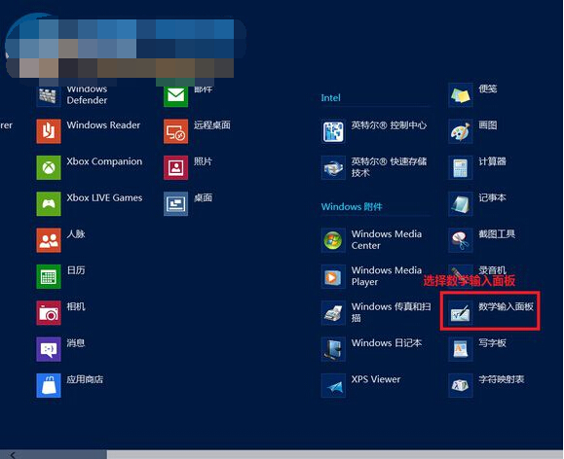Launch 计算器 calculator icon
564x459 pixels.
pyautogui.click(x=461, y=167)
